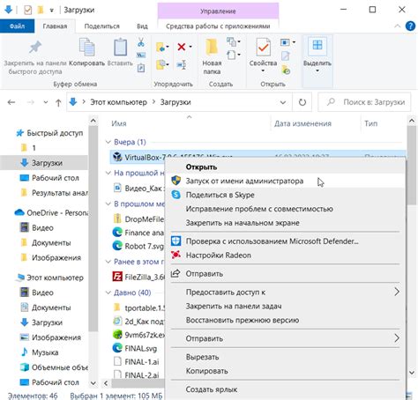Screen dimensions: 418x400
Task: Open the Свойства dropdown arrow
Action: pyautogui.click(x=263, y=70)
